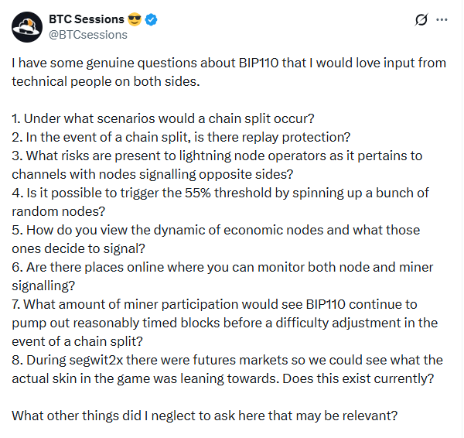
Task: Click the sunglasses emoji beside the name
Action: click(x=134, y=19)
